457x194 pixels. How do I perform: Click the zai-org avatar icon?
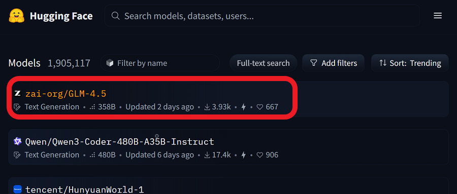coord(17,94)
